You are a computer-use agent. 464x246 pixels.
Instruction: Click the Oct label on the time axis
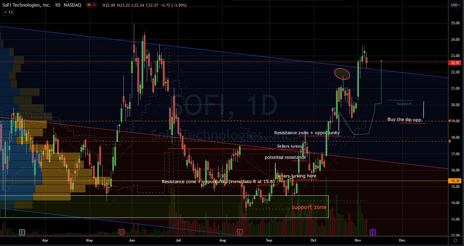(x=313, y=240)
